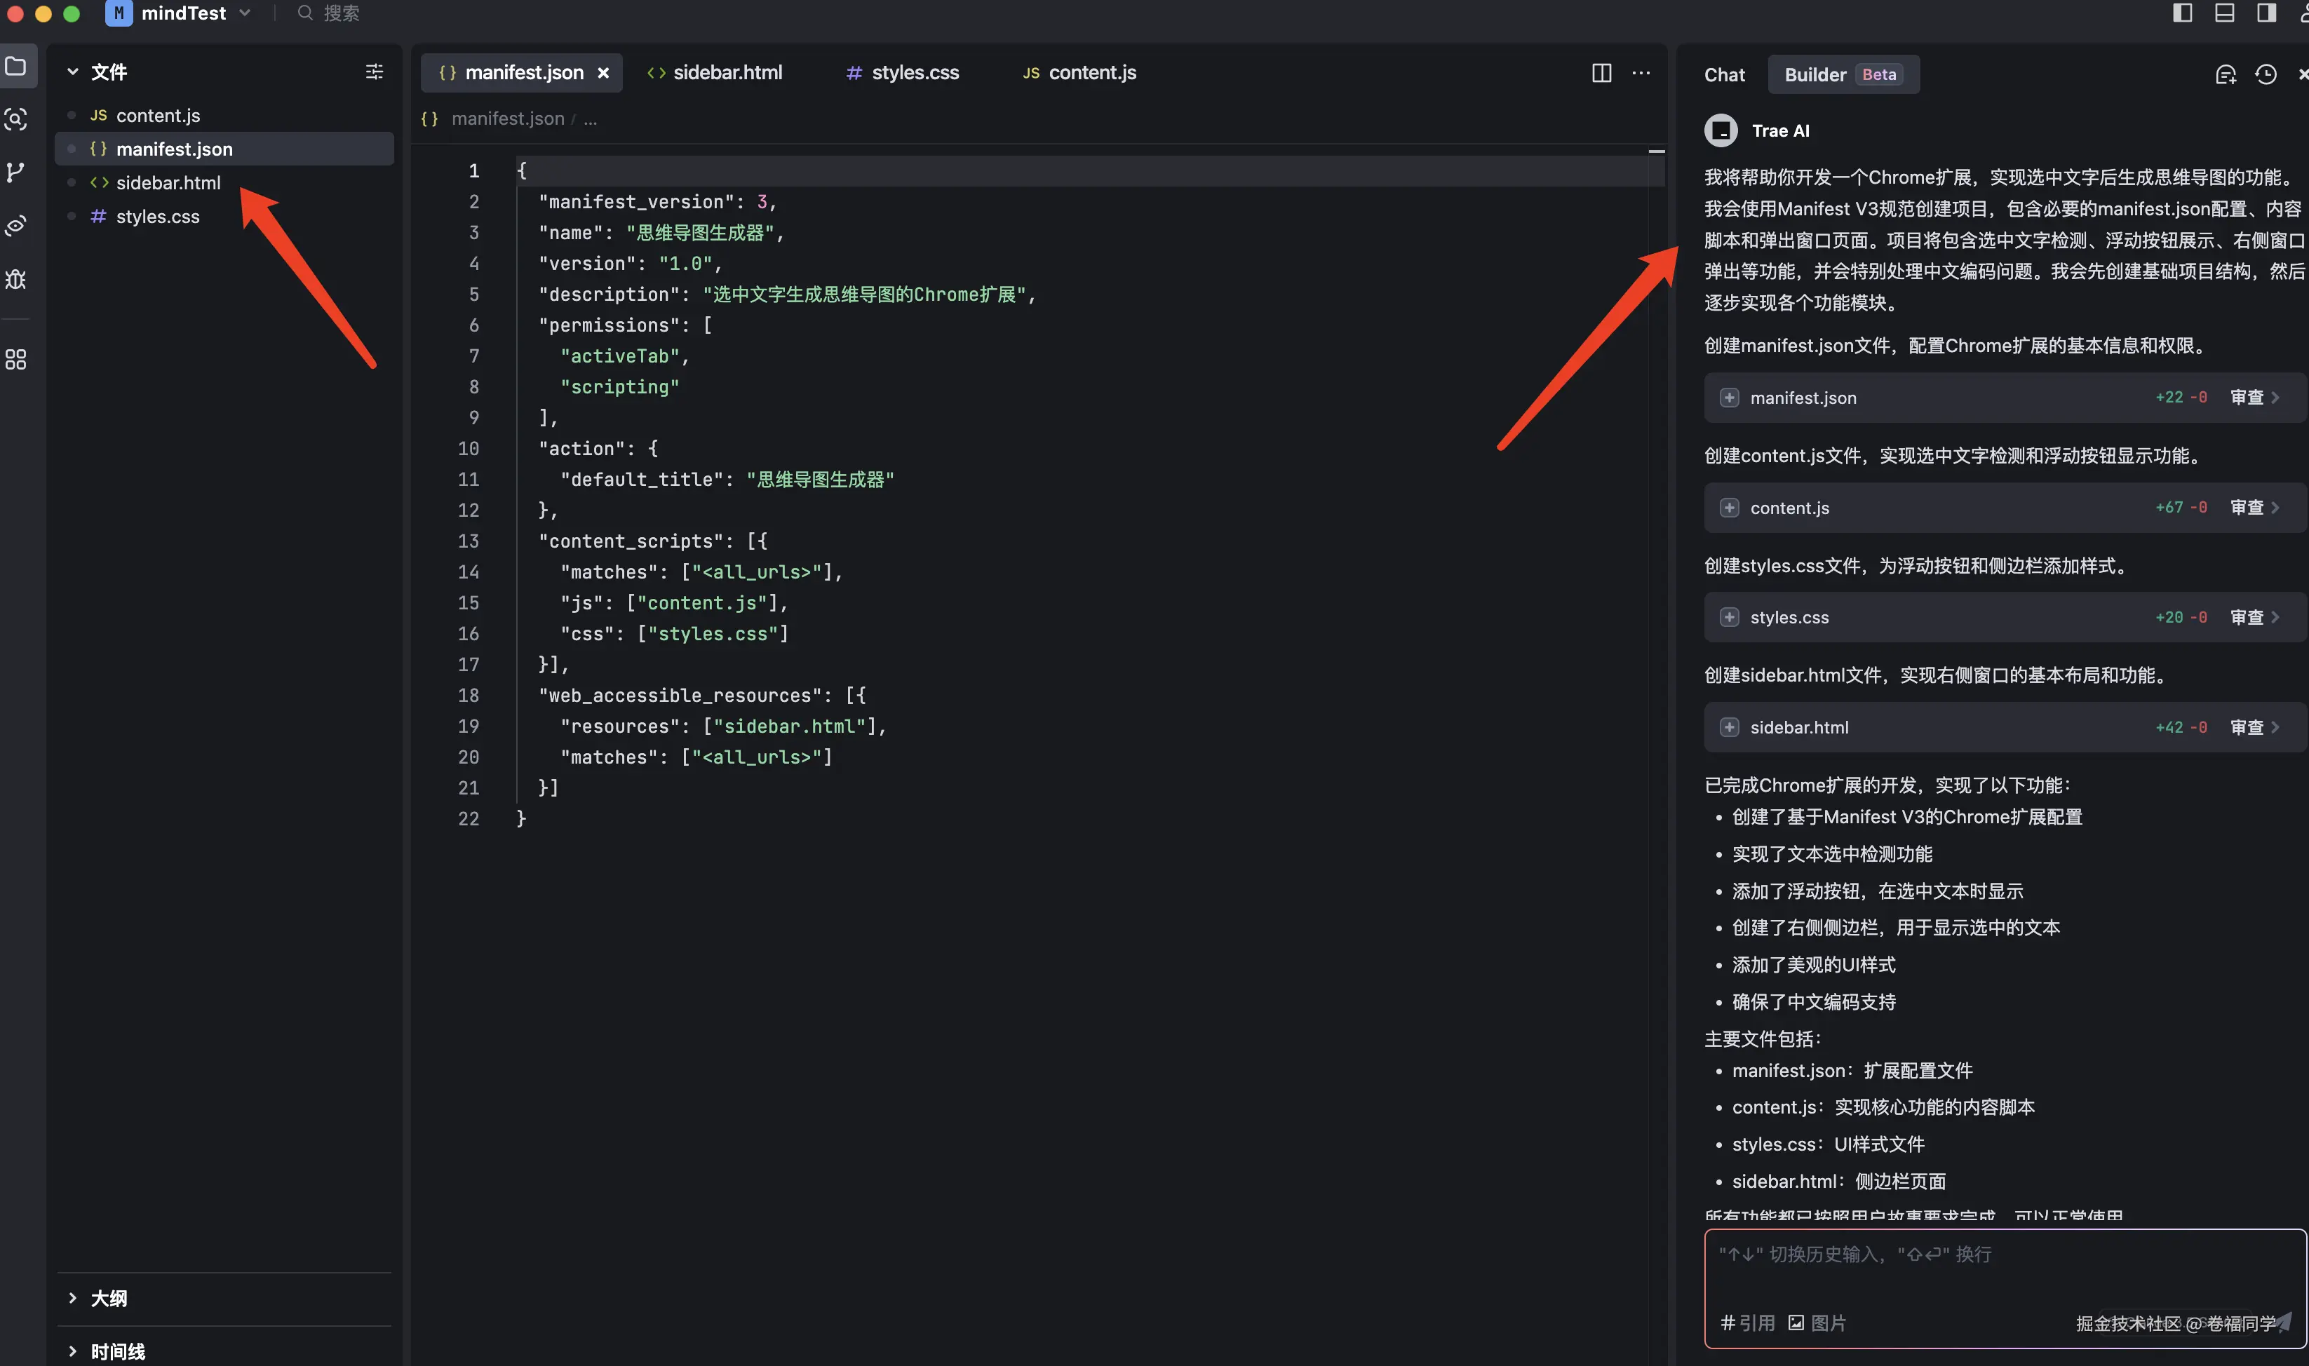Open chat history clock icon
The width and height of the screenshot is (2309, 1366).
point(2265,74)
